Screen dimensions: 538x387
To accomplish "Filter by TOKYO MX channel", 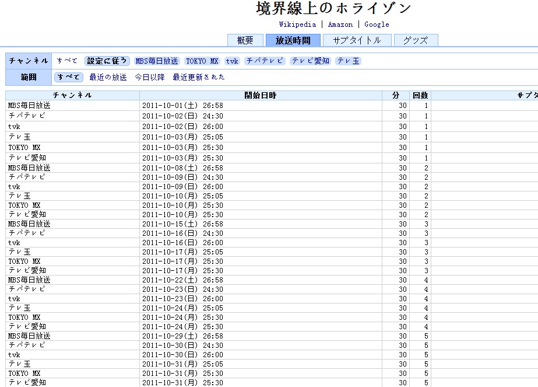I will [x=202, y=61].
